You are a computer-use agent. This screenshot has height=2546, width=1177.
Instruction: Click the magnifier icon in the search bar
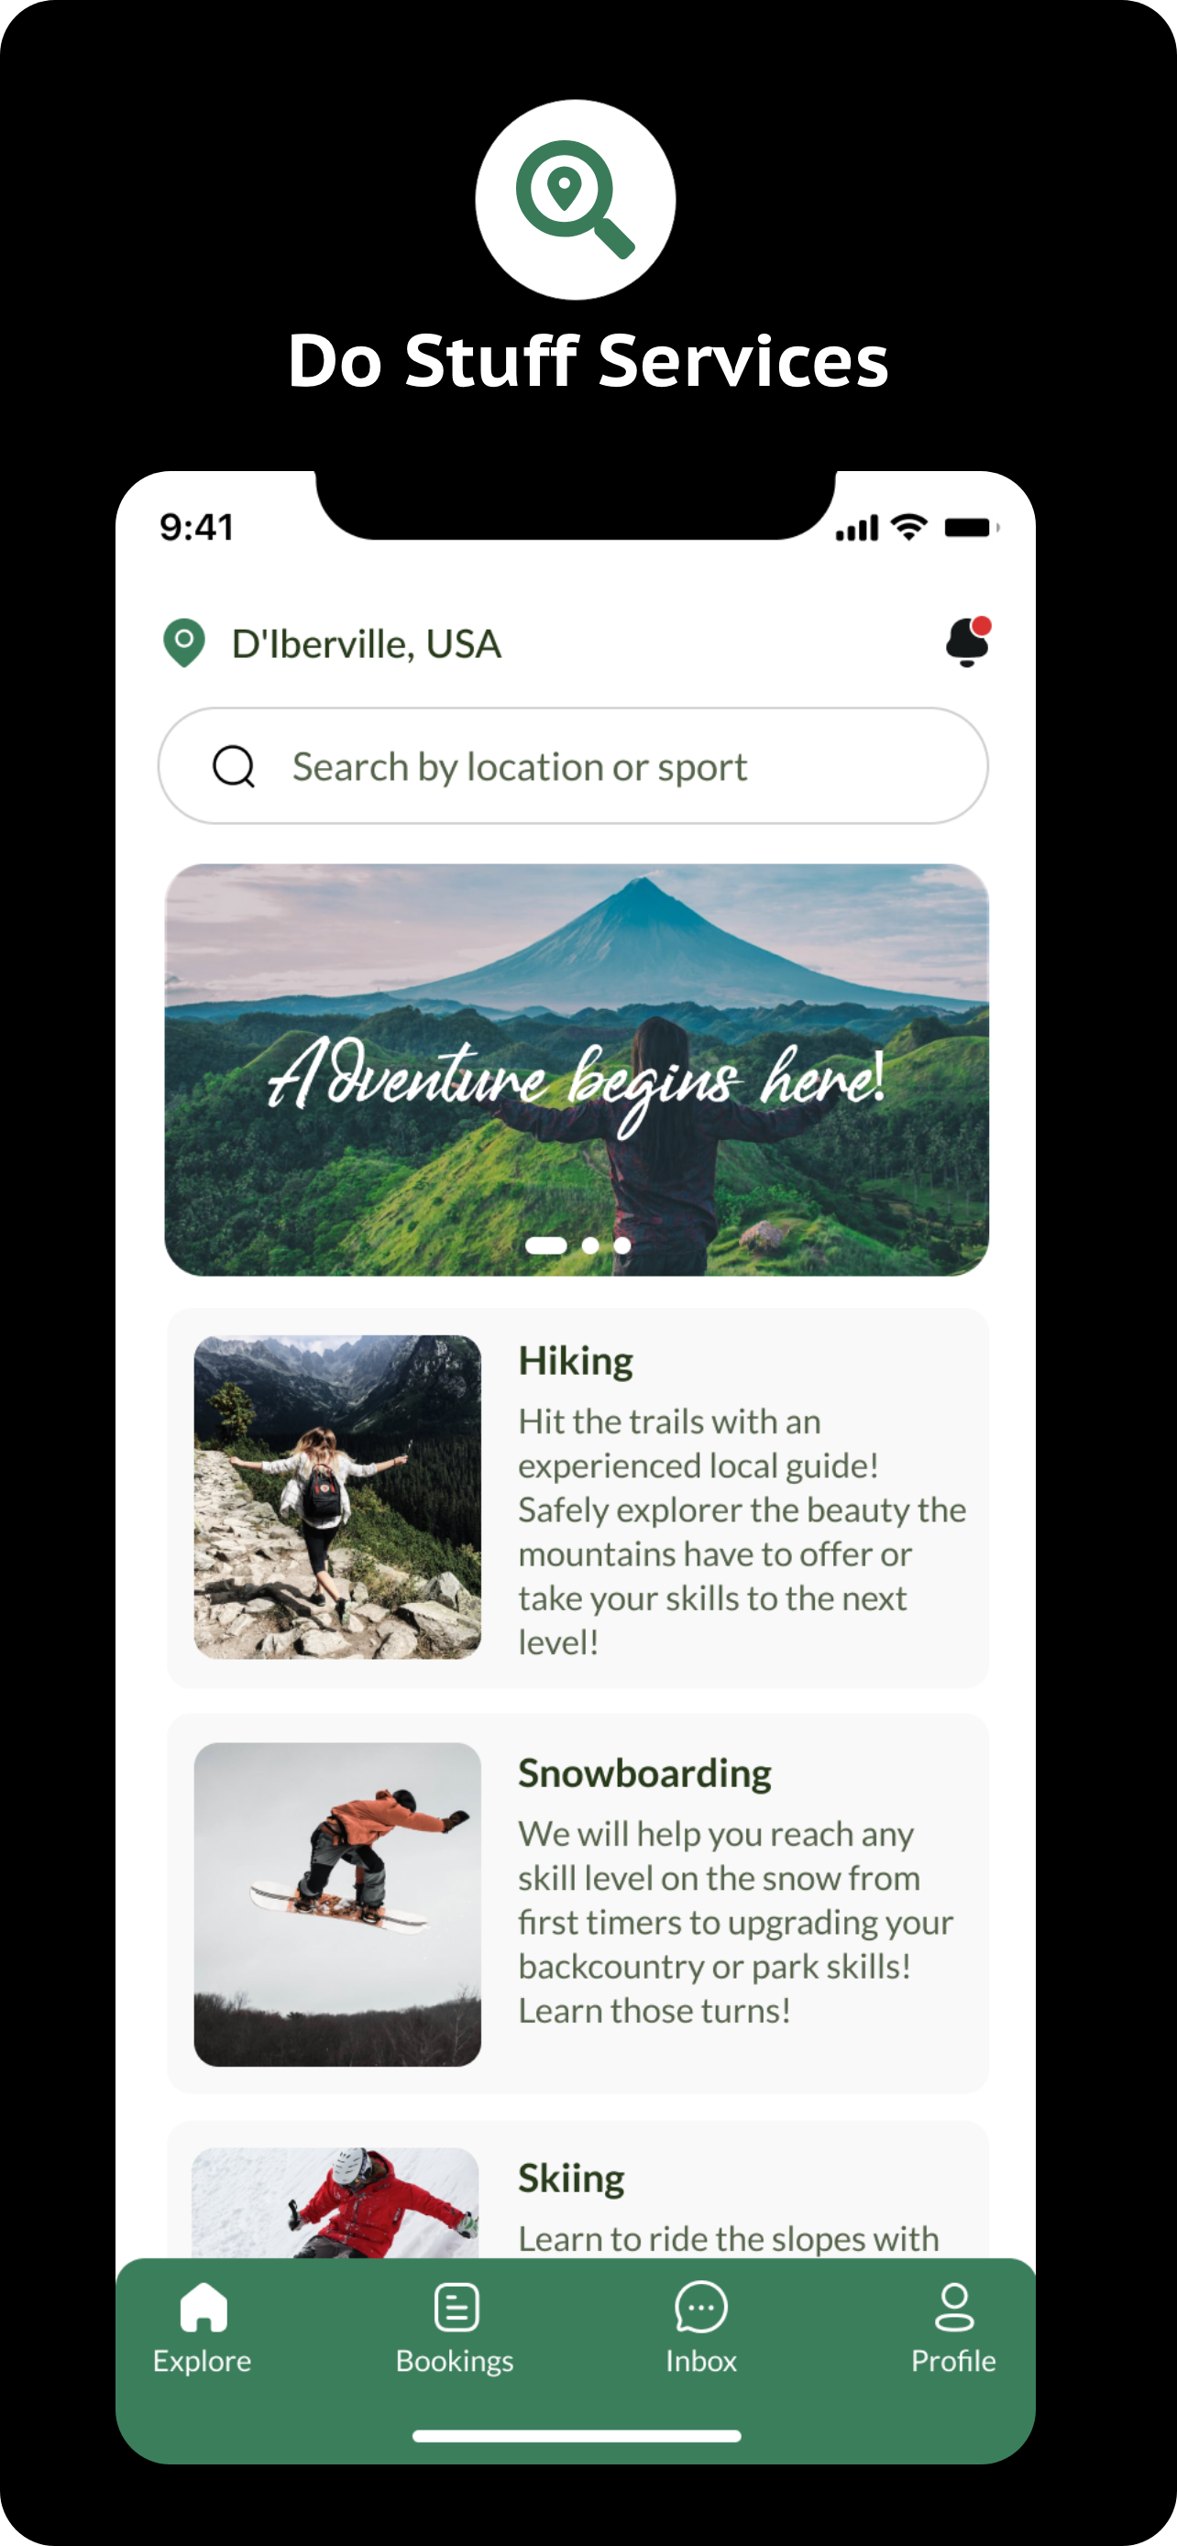tap(235, 766)
